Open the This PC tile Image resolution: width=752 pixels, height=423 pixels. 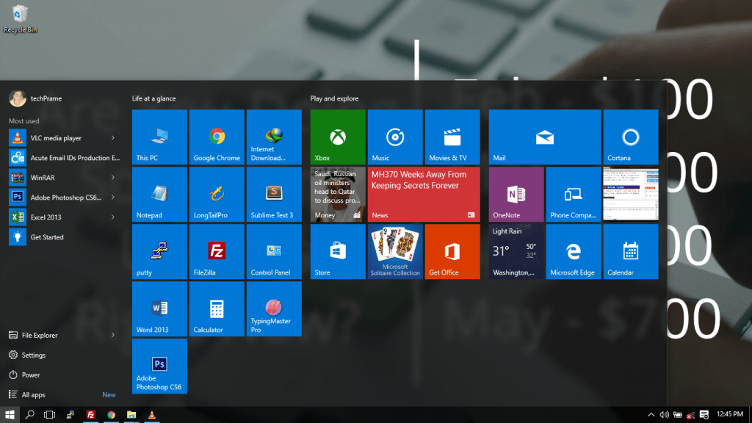pos(159,137)
